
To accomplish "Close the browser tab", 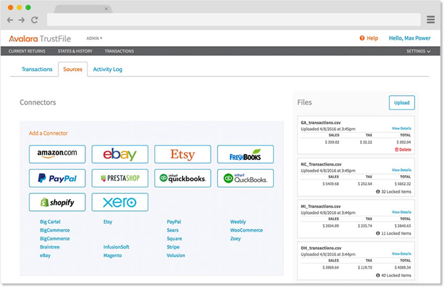I will 106,9.
